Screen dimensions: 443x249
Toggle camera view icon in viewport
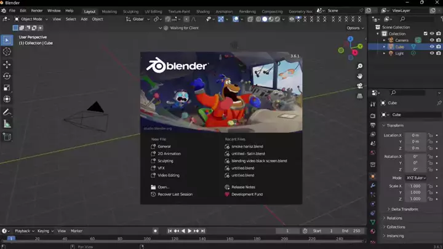(x=360, y=86)
